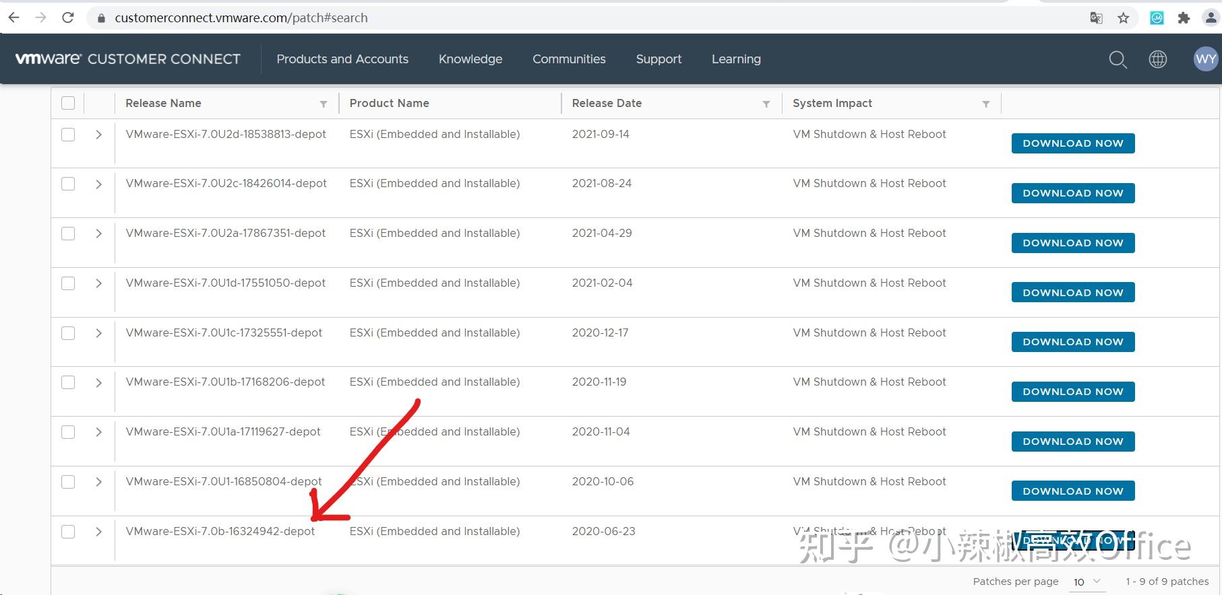Screen dimensions: 1222x595
Task: Open the Patches per page dropdown
Action: [x=1087, y=582]
